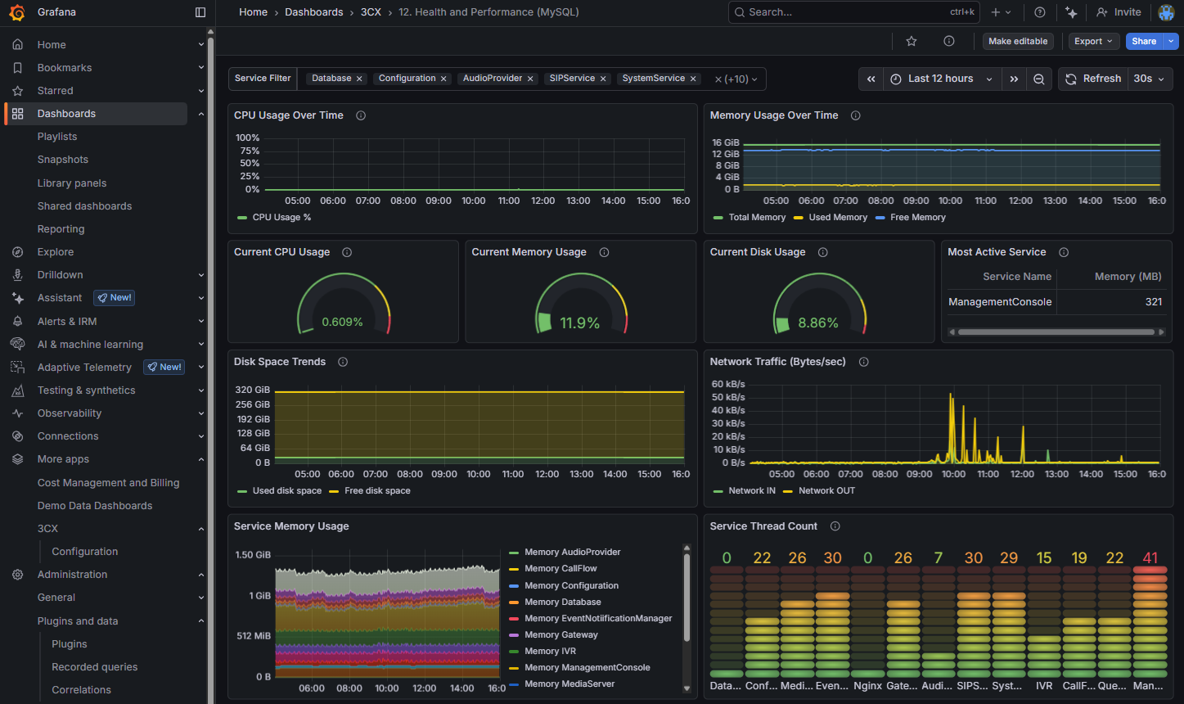Zoom out time range magnifier icon
The image size is (1184, 704).
point(1038,79)
